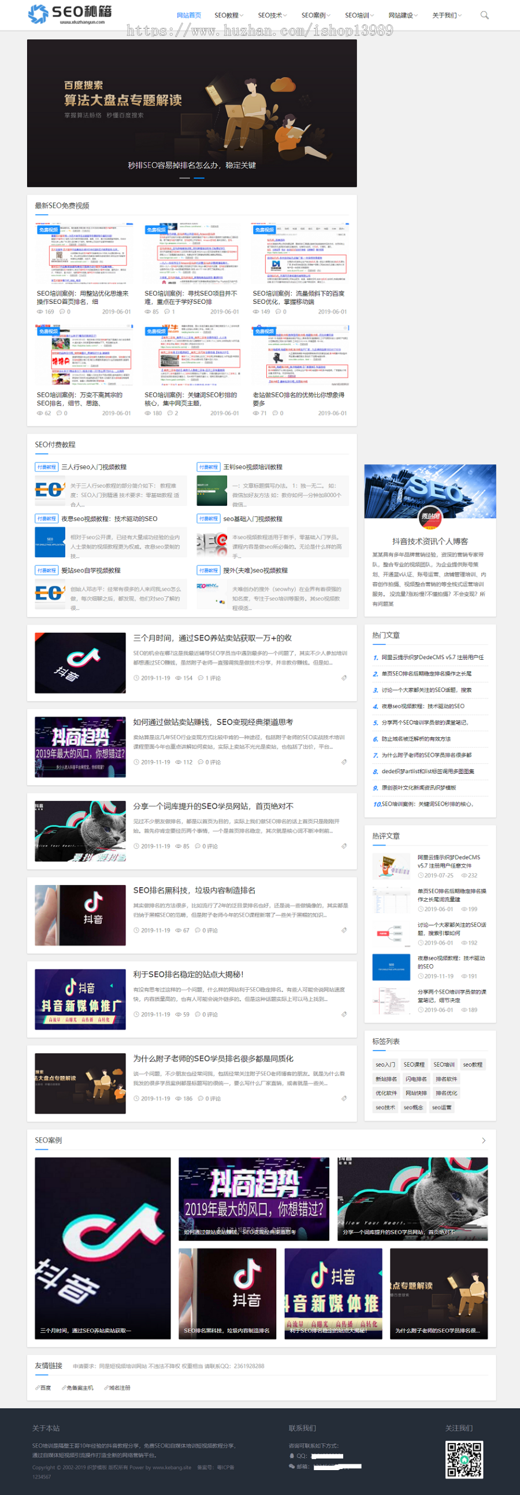
Task: Open tag 排名软件
Action: [446, 1079]
